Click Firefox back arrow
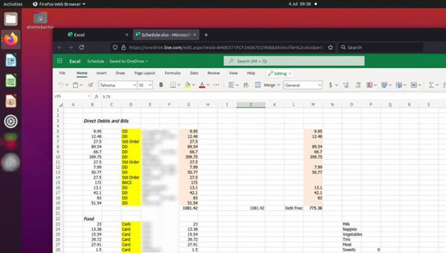The image size is (446, 253). (60, 47)
